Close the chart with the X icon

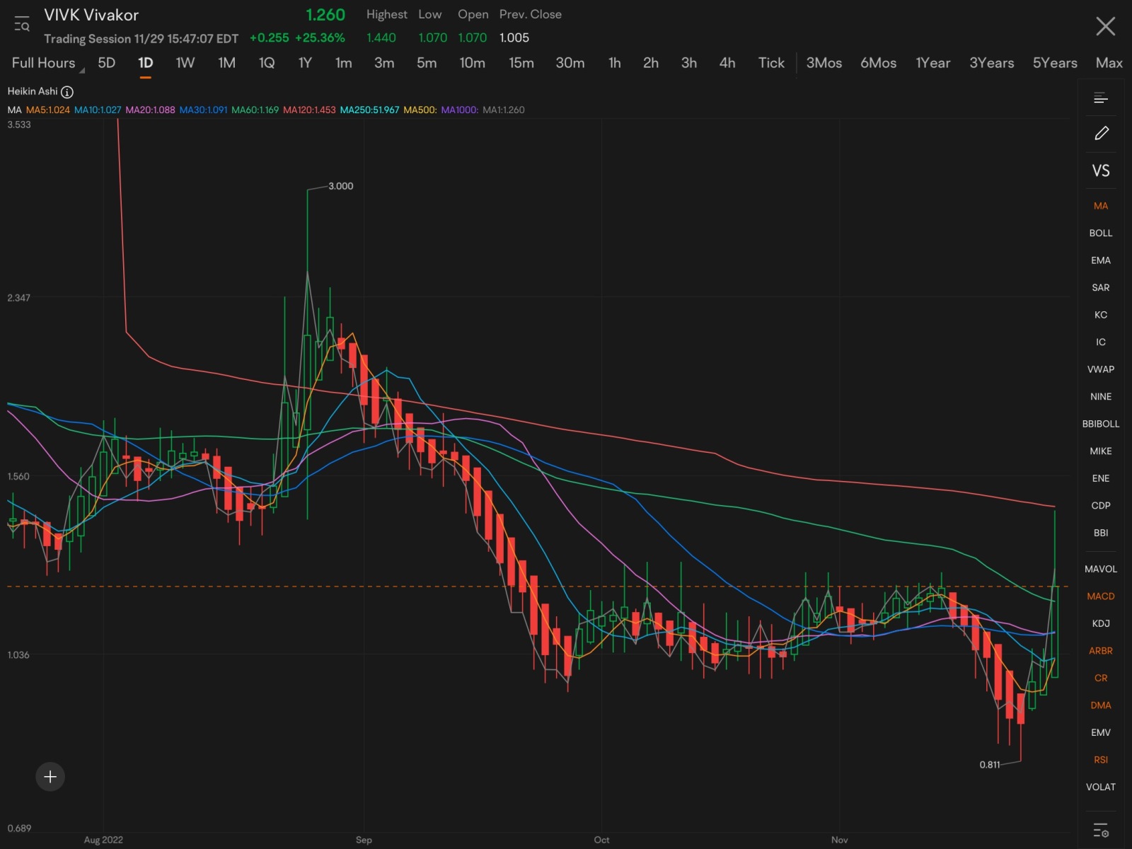[1105, 27]
